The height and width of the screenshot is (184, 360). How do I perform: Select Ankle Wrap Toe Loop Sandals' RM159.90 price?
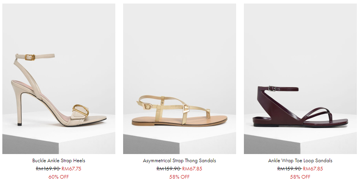pos(289,169)
